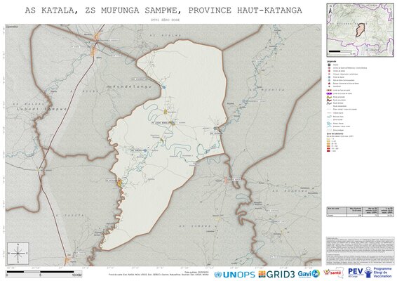Image resolution: width=397 pixels, height=281 pixels.
Task: Click the 'Kundelungu' map label
Action: [x=131, y=86]
